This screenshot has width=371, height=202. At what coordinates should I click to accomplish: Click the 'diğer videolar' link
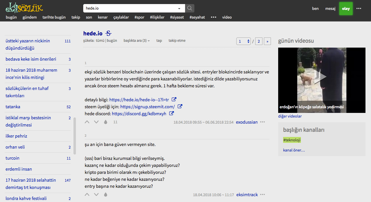pos(290,116)
